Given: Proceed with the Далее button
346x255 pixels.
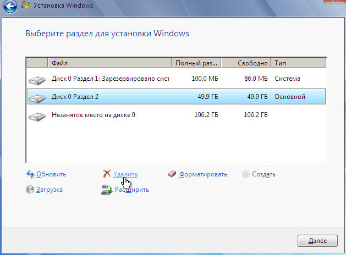Looking at the screenshot, I should click(x=317, y=241).
